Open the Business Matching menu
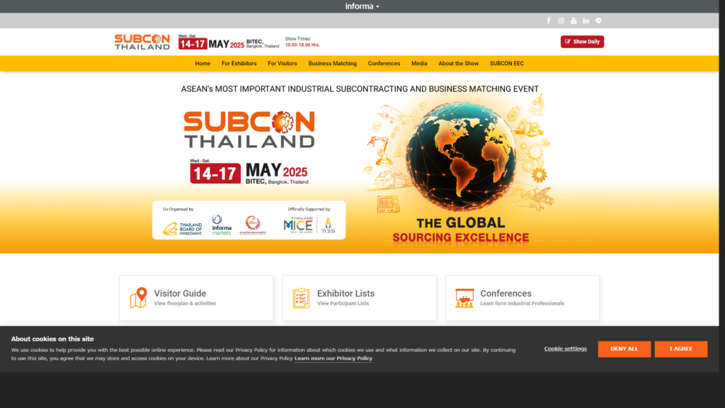This screenshot has height=408, width=725. (x=333, y=63)
